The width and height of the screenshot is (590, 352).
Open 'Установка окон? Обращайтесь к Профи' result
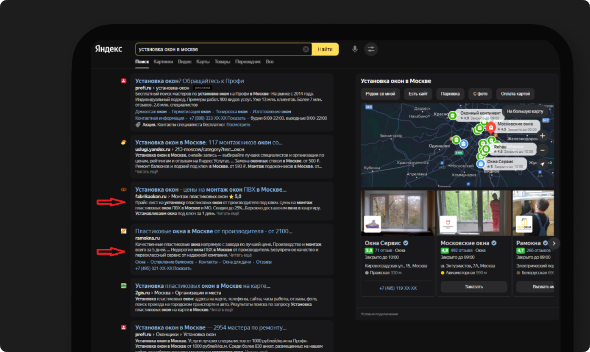pyautogui.click(x=189, y=81)
